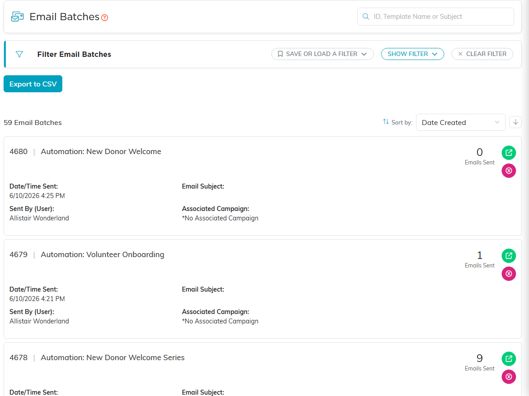Click the date 6/10/2026 4:25 PM
The image size is (529, 396).
tap(37, 196)
